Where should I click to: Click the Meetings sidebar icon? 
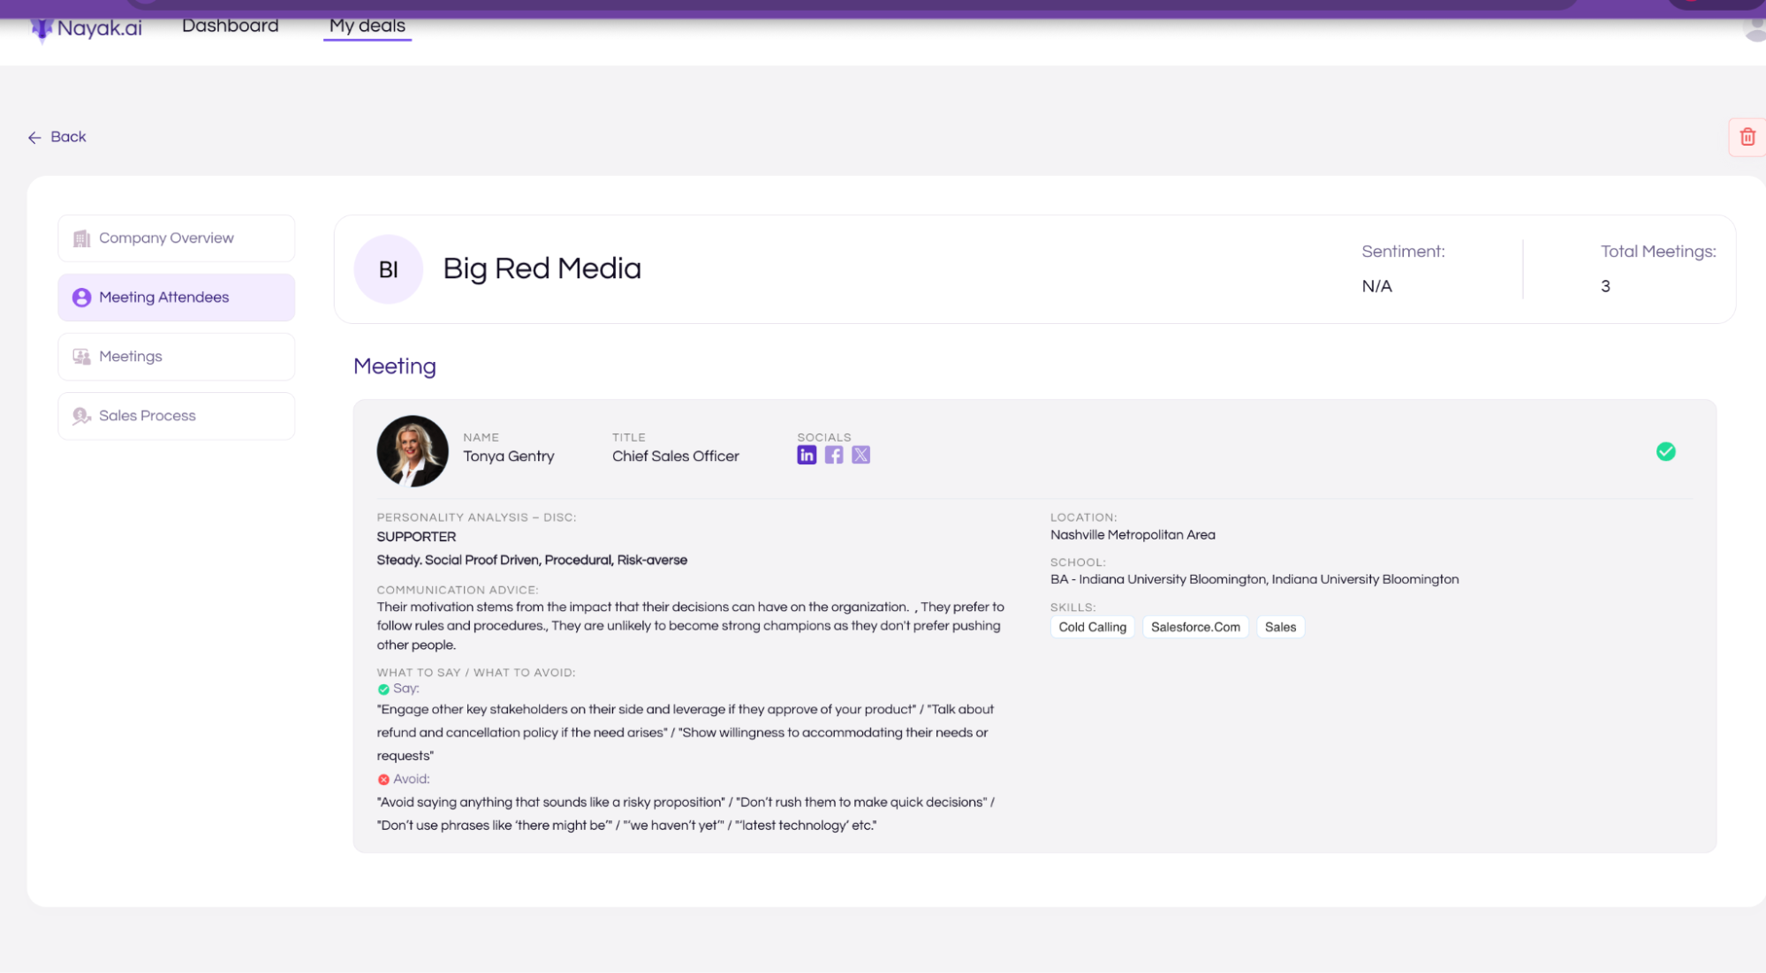(x=81, y=357)
